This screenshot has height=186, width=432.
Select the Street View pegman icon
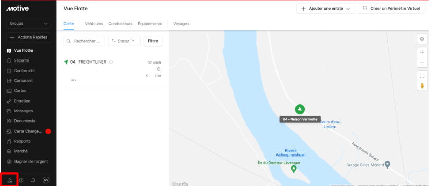pos(422,86)
